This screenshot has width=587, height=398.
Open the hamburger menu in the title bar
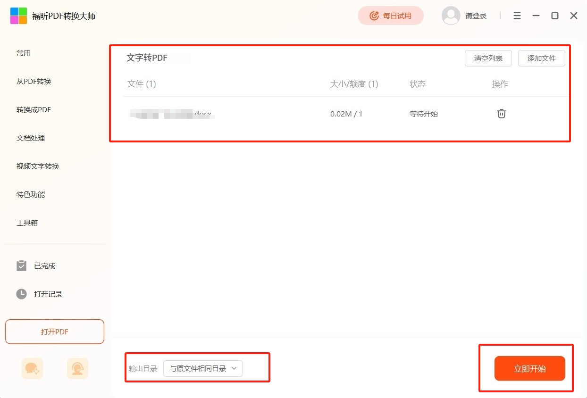coord(517,16)
